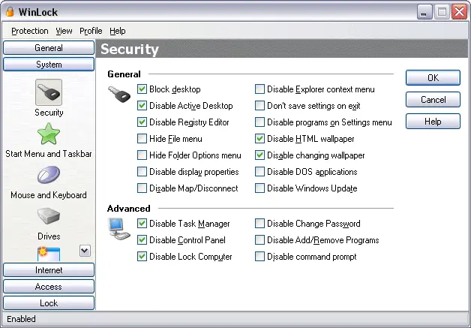Toggle the Disable Task Manager checkbox
The height and width of the screenshot is (328, 471).
click(x=142, y=224)
